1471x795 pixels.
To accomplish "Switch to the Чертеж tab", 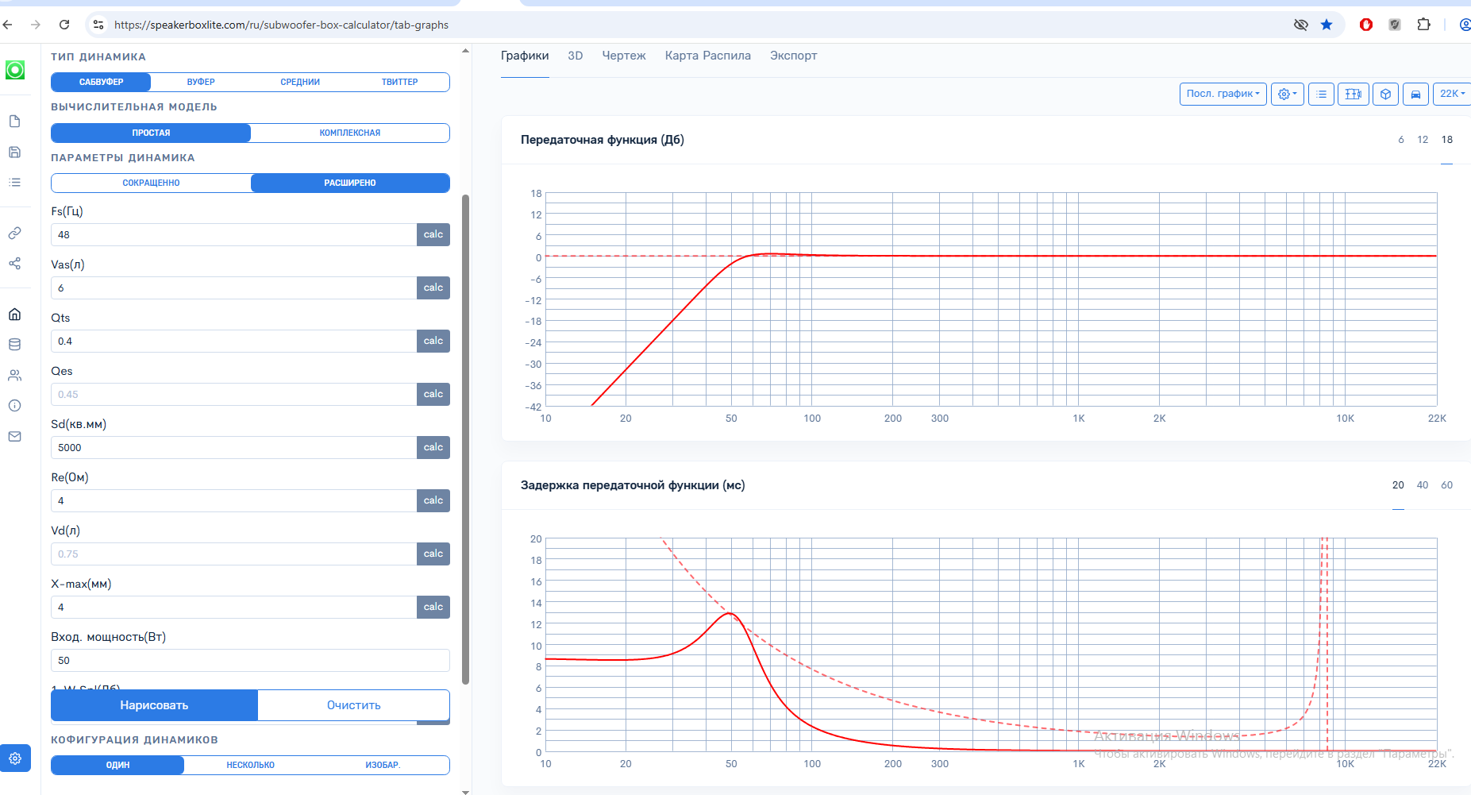I will (624, 56).
